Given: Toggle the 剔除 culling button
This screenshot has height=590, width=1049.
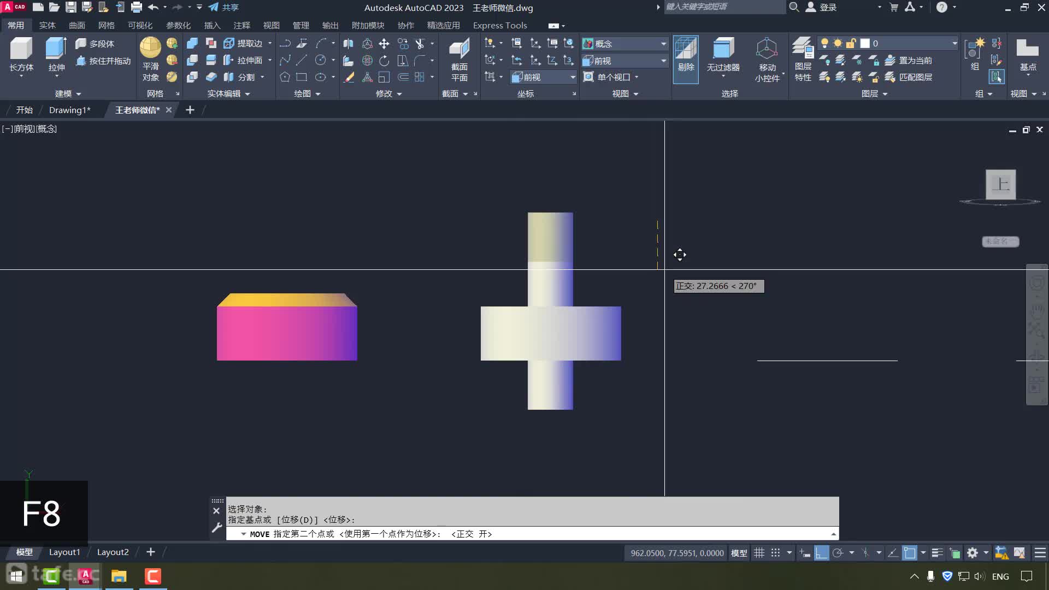Looking at the screenshot, I should pos(686,59).
